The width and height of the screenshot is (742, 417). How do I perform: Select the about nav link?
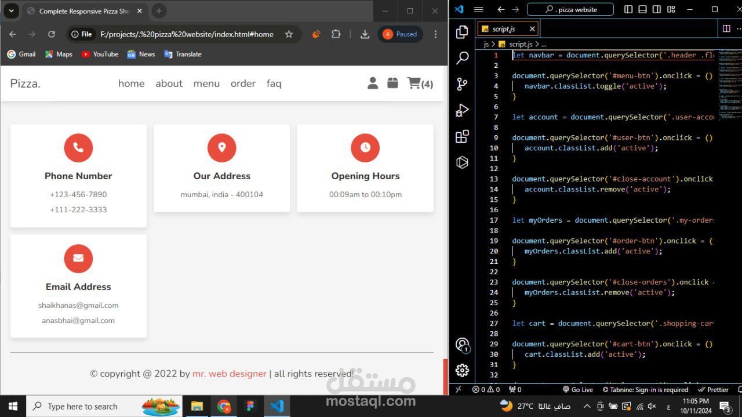(169, 84)
